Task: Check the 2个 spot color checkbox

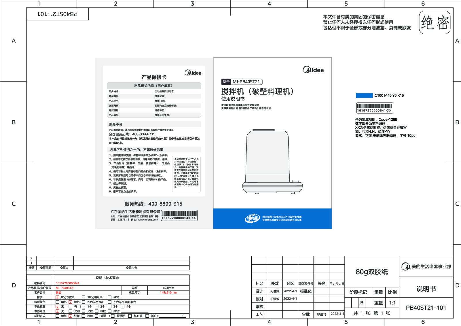Action: pyautogui.click(x=96, y=306)
